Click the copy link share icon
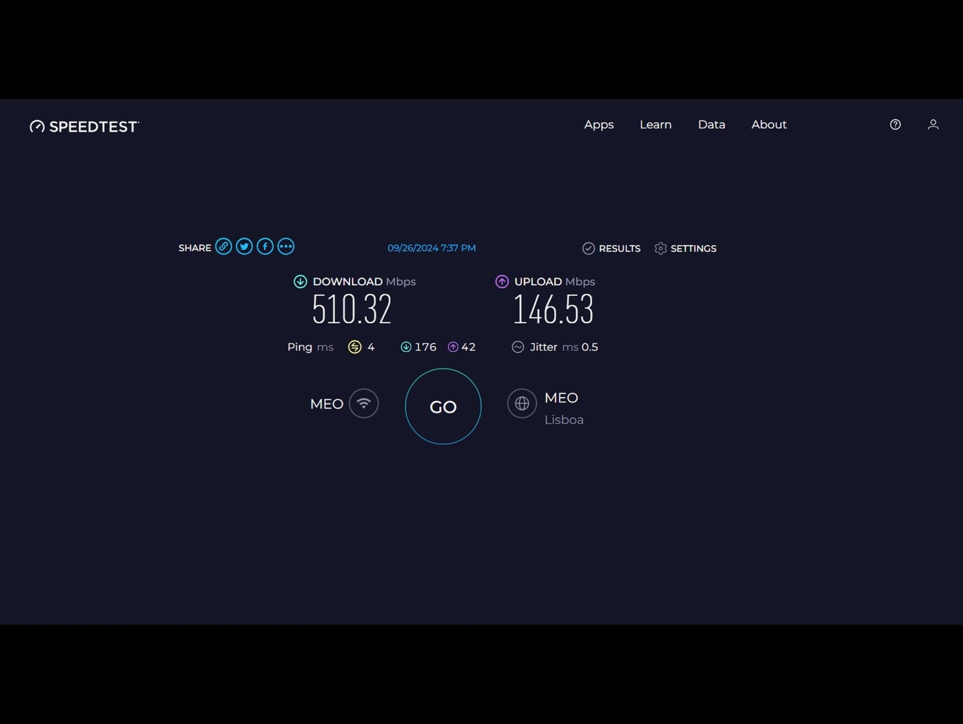 [223, 247]
